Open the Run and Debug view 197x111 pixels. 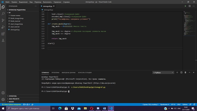point(3,27)
